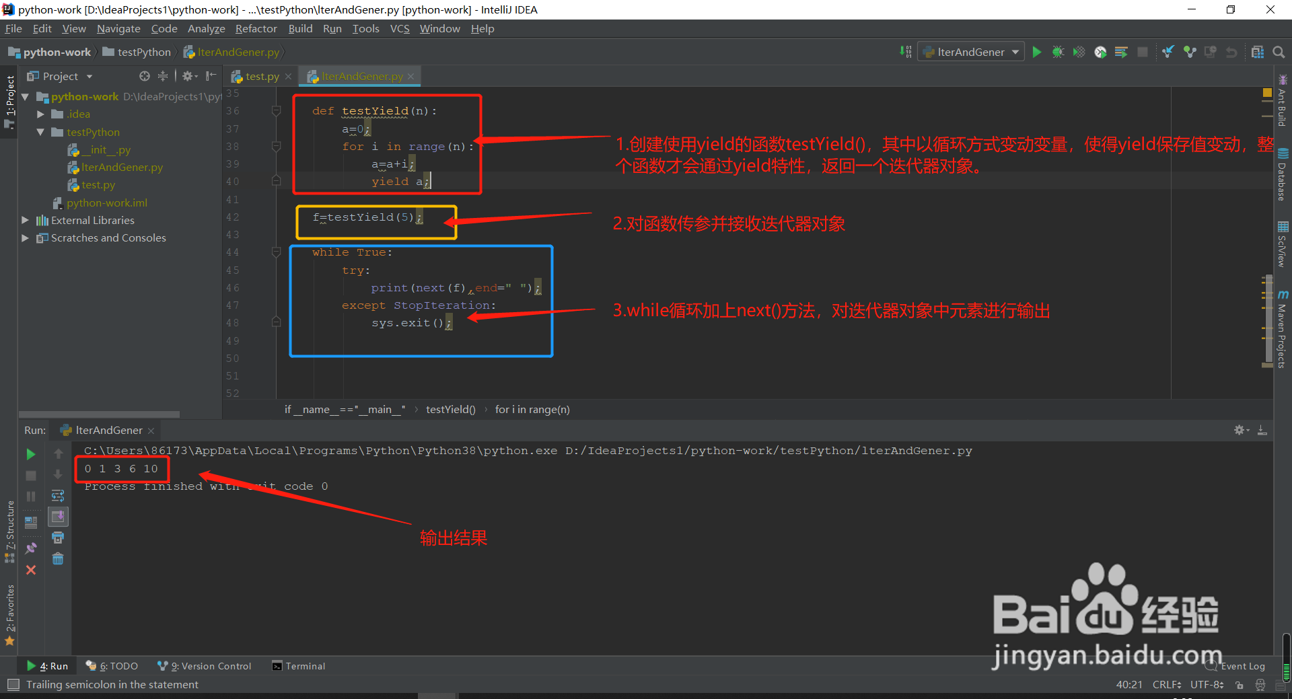Expand Scratches and Consoles node

pyautogui.click(x=25, y=237)
